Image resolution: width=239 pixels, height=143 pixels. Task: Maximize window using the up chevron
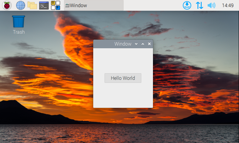pyautogui.click(x=143, y=44)
